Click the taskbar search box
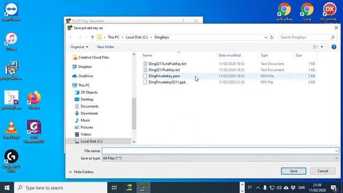343x193 pixels. pos(61,188)
